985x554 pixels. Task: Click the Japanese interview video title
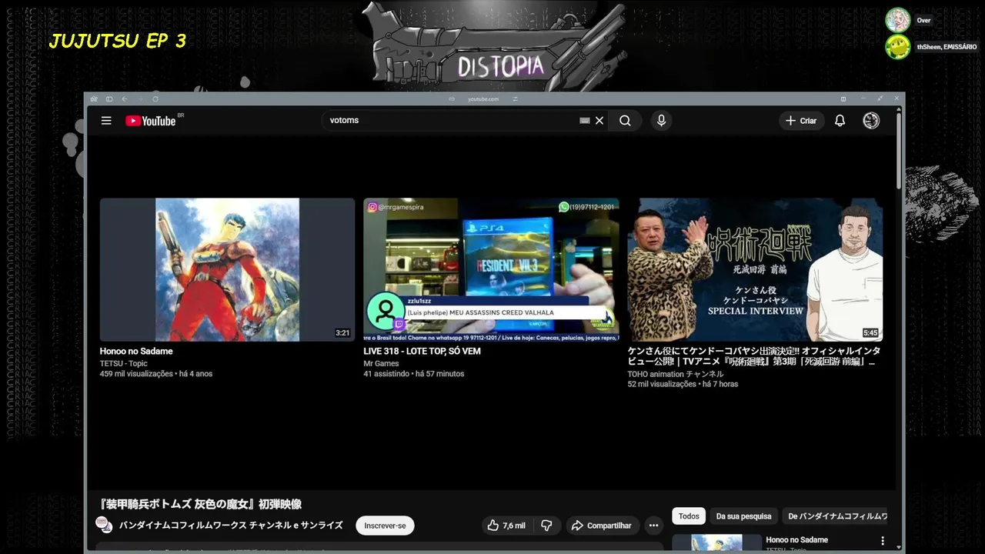[x=754, y=356]
